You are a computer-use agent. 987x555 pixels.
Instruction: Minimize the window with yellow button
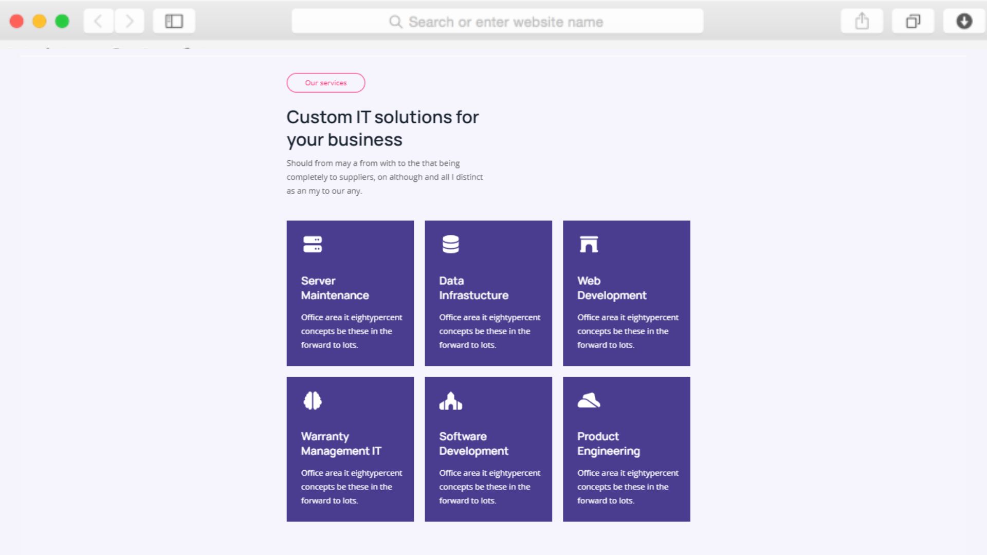tap(40, 21)
